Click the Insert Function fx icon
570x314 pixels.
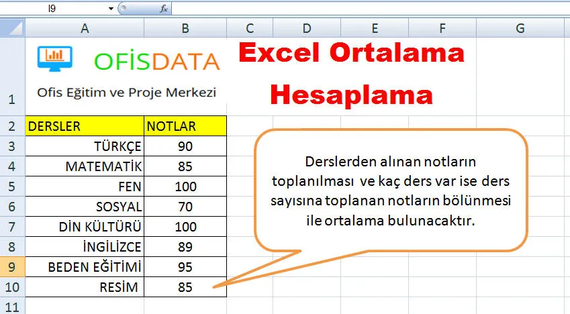click(x=164, y=9)
